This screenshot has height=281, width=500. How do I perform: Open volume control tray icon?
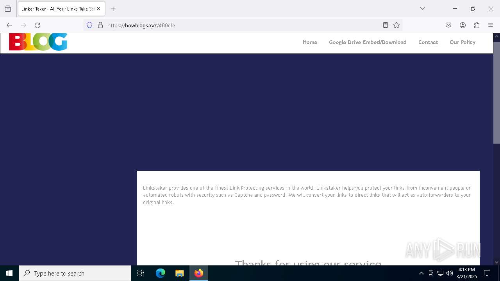(x=450, y=273)
